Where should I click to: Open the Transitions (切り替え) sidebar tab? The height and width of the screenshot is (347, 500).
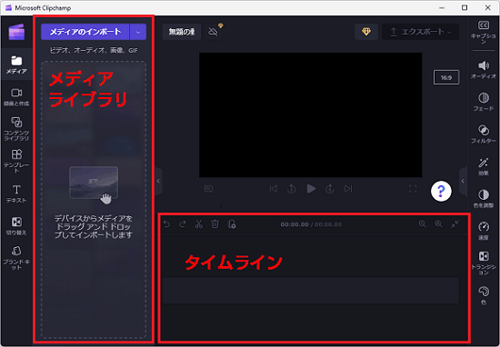tap(16, 226)
